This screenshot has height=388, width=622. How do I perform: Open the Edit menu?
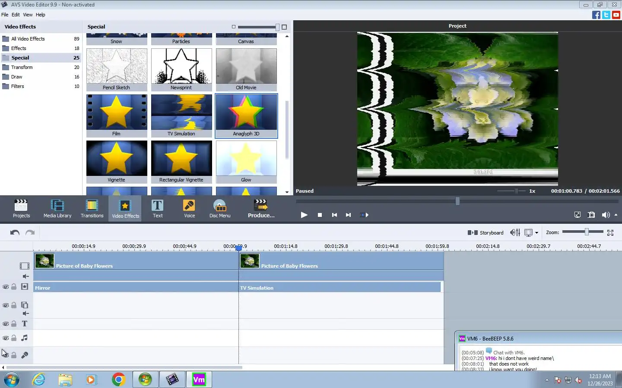(x=16, y=15)
